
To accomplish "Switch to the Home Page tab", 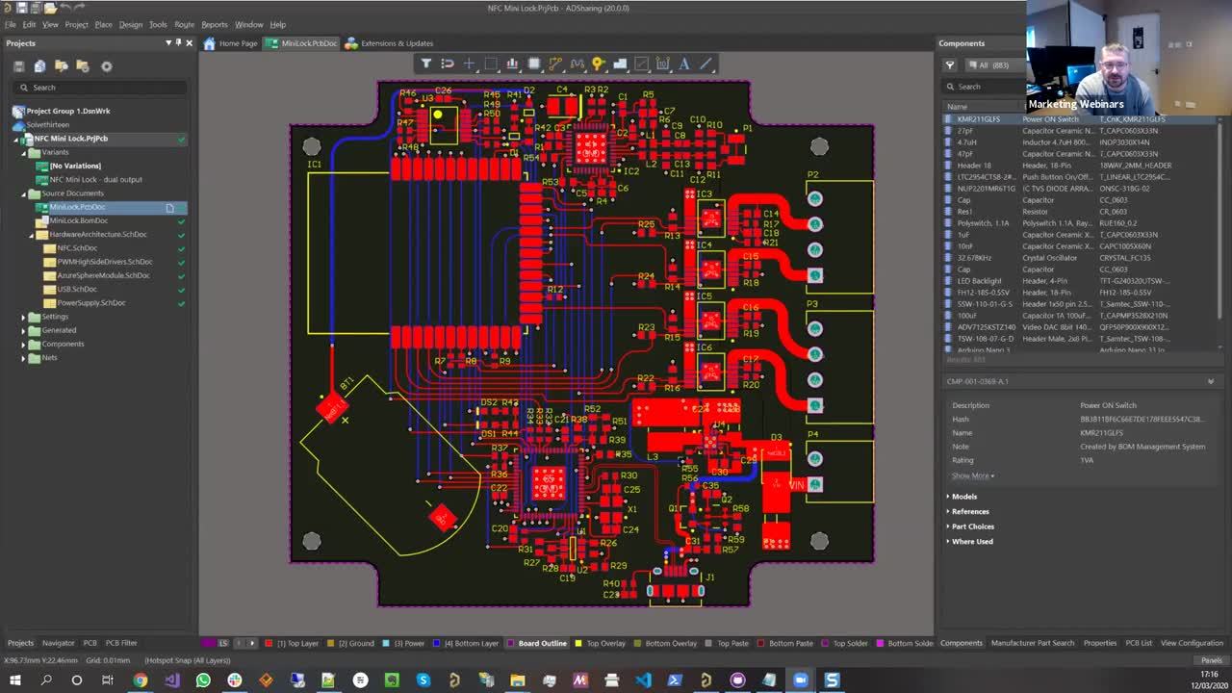I will click(x=231, y=43).
